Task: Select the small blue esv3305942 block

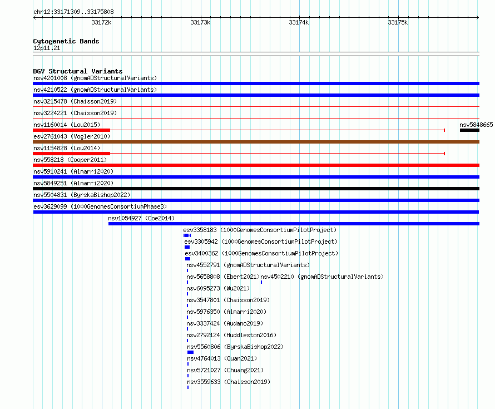Action: point(187,247)
